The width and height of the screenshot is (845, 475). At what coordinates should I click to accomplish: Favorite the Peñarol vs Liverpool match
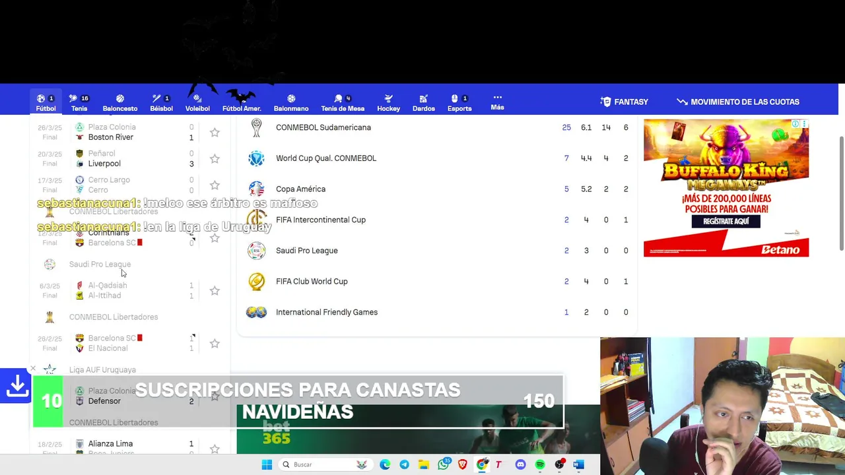point(215,159)
